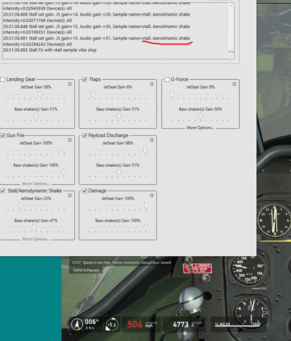Click the 20:31:38.848 Stall set gain log entry

tap(96, 30)
